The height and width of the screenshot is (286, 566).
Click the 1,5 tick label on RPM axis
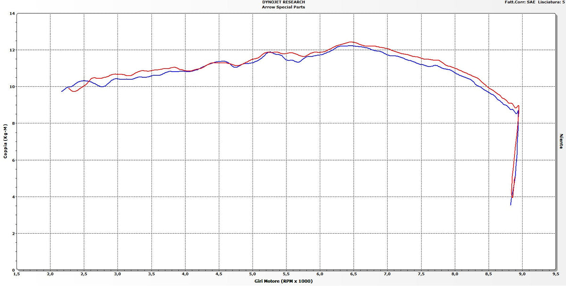click(x=17, y=274)
